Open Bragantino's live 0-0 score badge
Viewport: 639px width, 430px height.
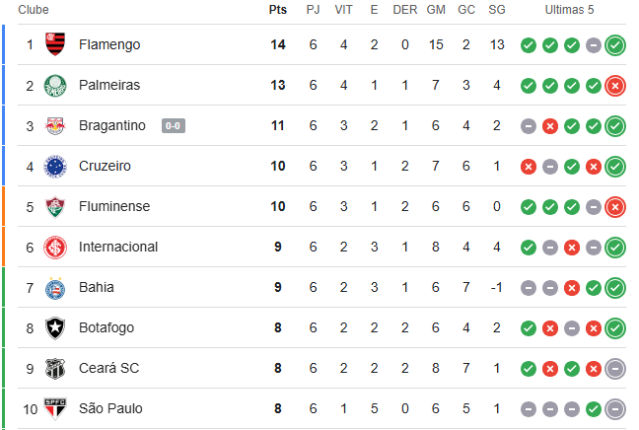pos(174,126)
